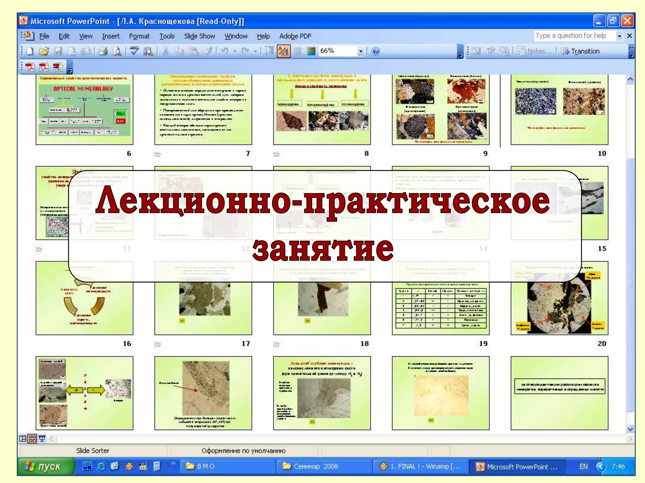Image resolution: width=645 pixels, height=483 pixels.
Task: Toggle Show Formatting button
Action: coord(283,51)
